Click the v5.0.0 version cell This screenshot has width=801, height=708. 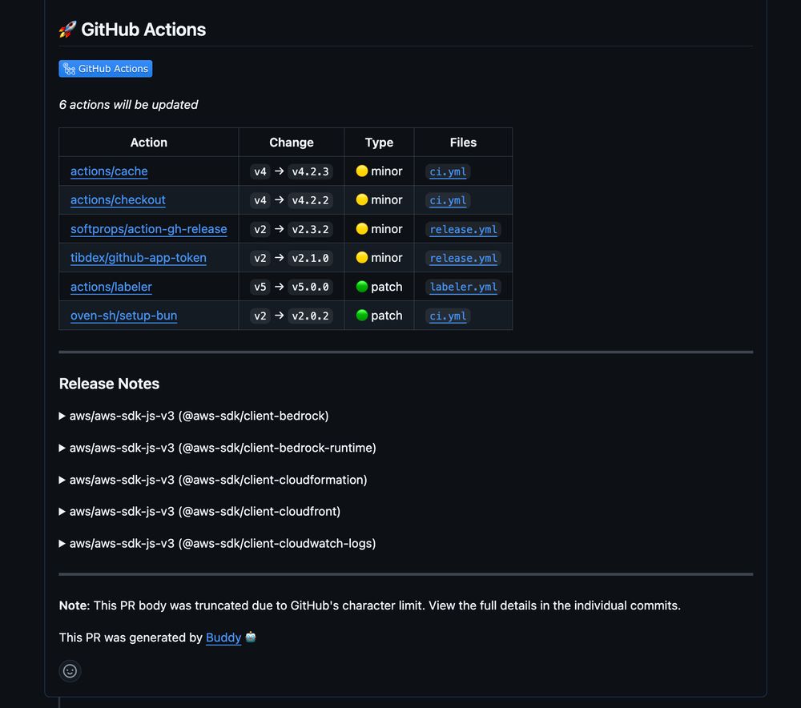(310, 287)
